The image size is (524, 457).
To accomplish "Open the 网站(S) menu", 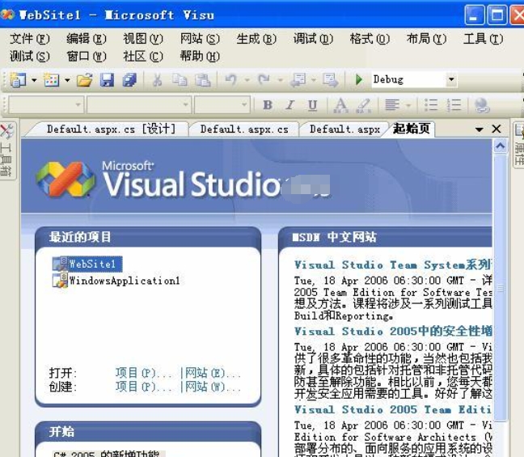I will [x=200, y=39].
